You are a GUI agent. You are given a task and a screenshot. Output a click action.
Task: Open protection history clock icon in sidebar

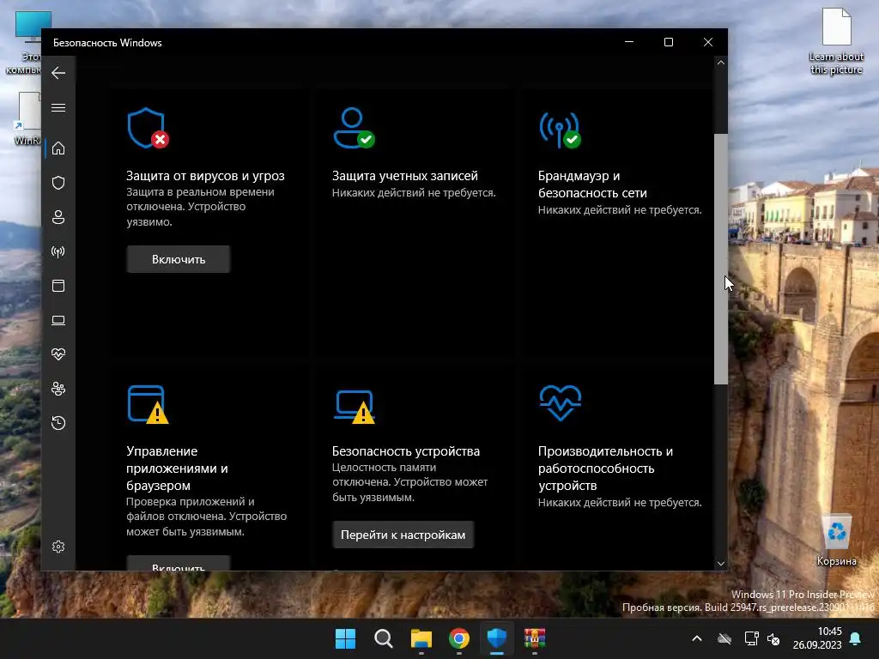pos(58,422)
